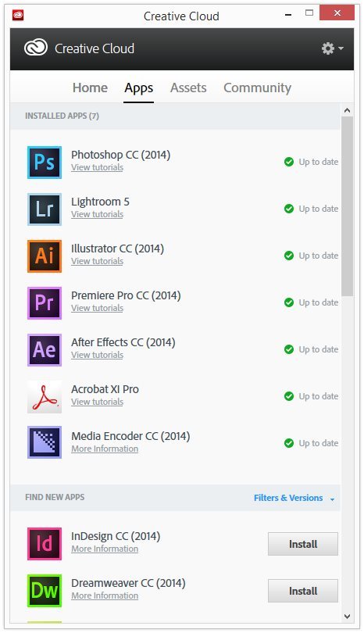Click the Illustrator CC Ai icon
Screen dimensions: 364x633
[45, 256]
